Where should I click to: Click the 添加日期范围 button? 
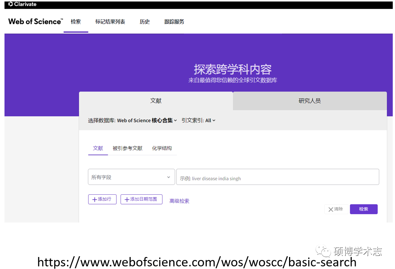click(141, 199)
